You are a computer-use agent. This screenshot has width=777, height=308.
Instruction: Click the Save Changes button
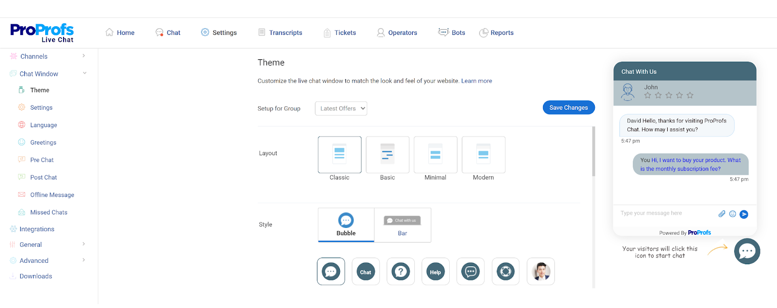569,108
